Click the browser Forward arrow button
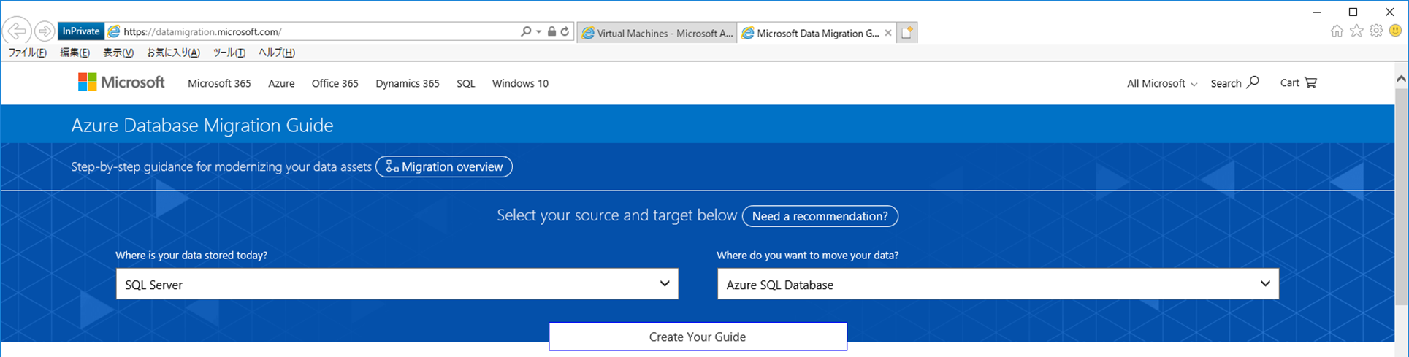 coord(45,31)
